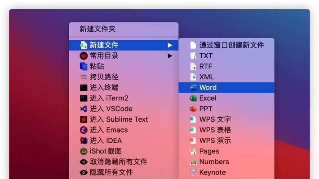319x179 pixels.
Task: Choose WPS 演示 from submenu
Action: (226, 141)
